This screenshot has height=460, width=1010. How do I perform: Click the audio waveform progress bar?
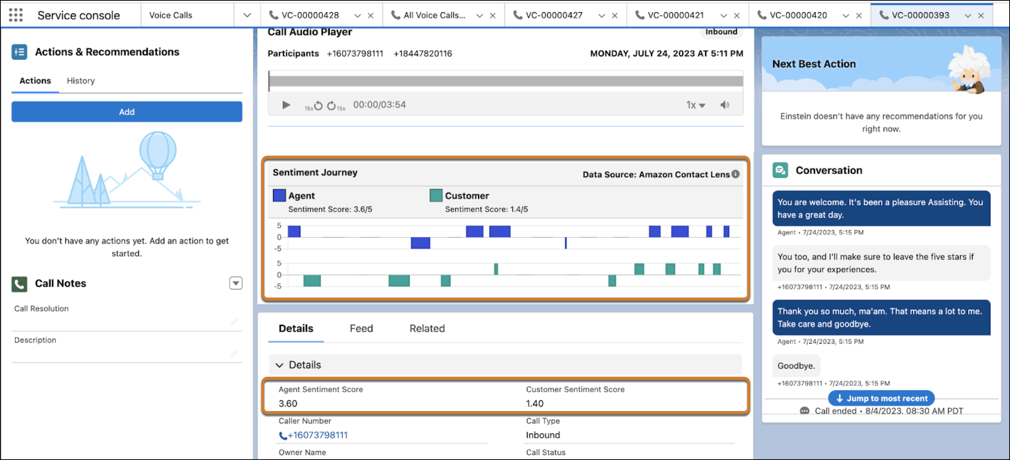pyautogui.click(x=505, y=81)
